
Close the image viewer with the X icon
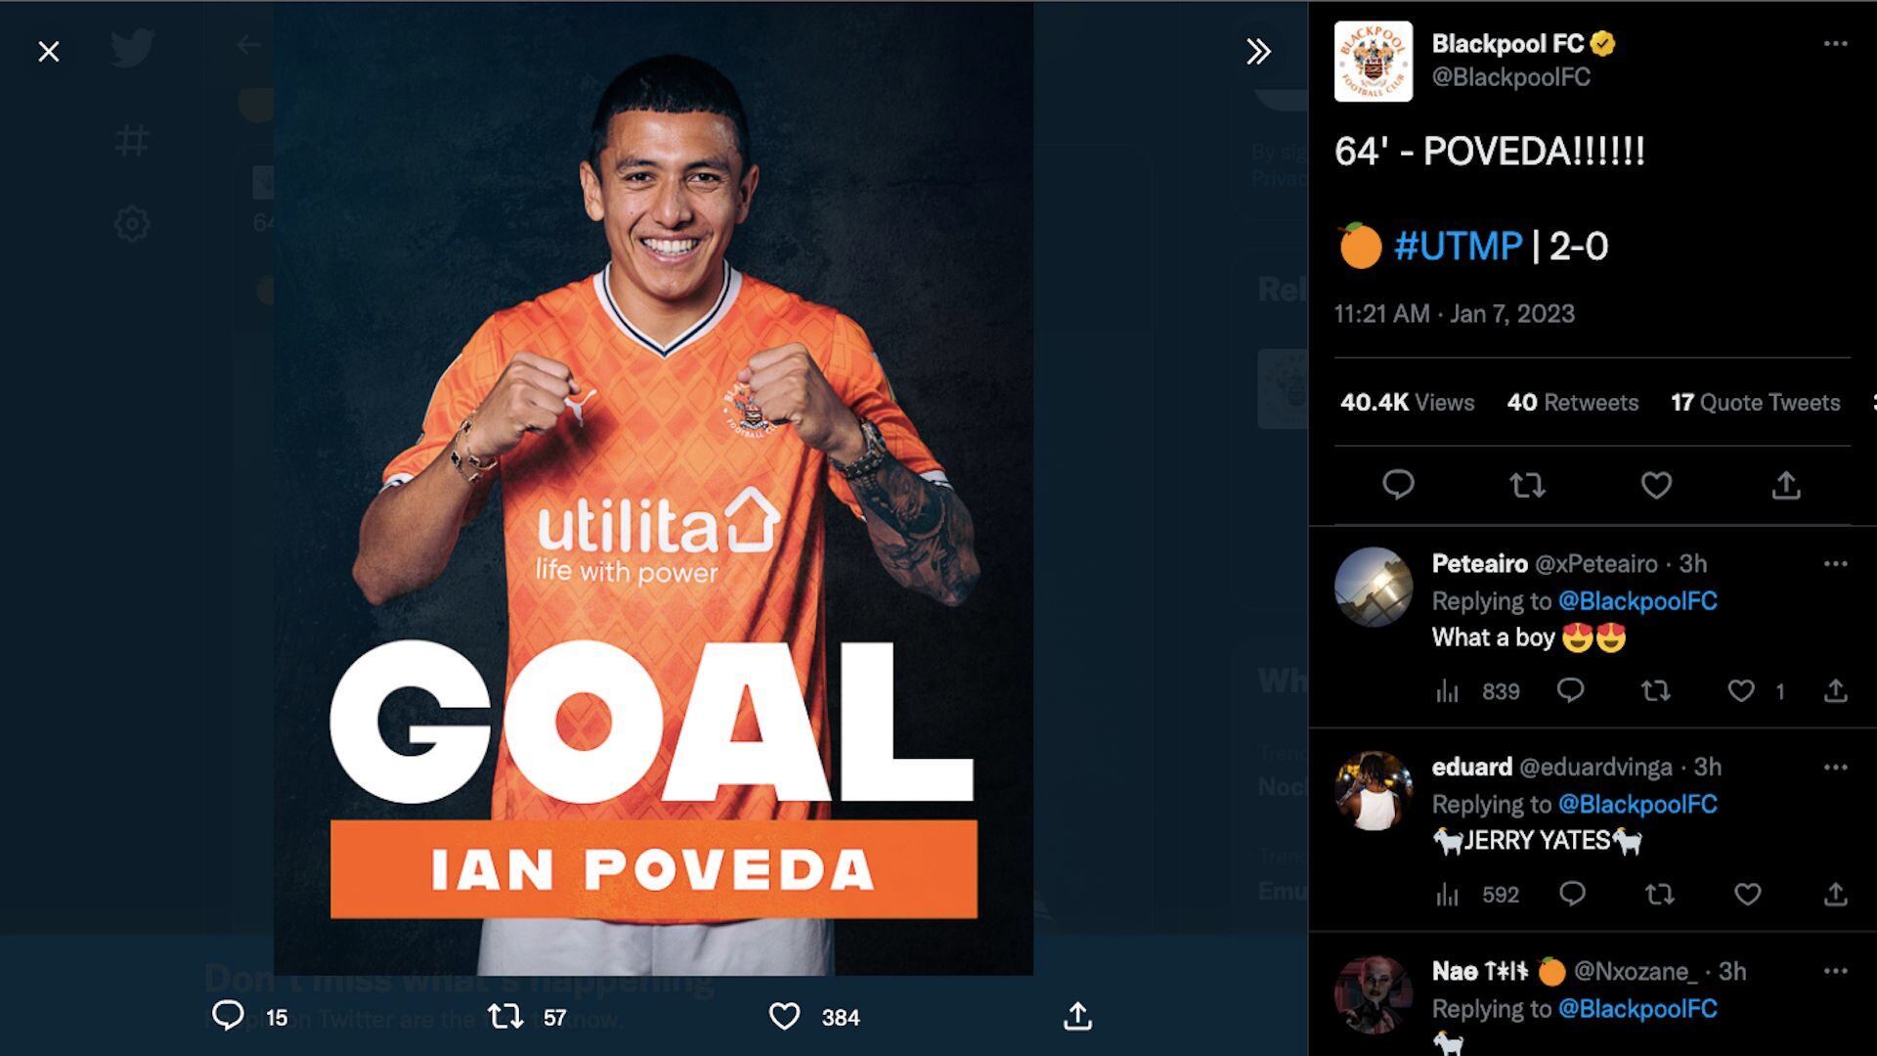click(x=49, y=52)
